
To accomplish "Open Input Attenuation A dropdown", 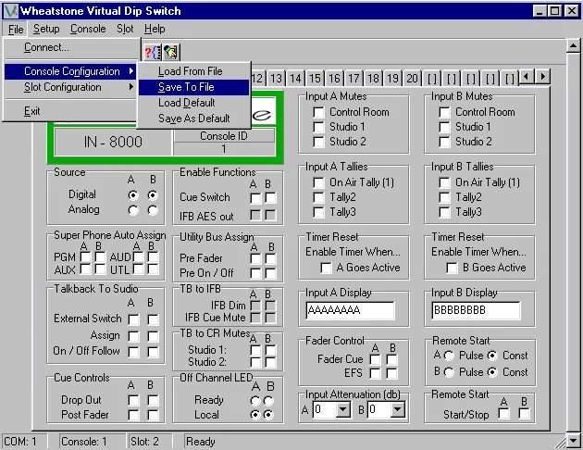I will click(x=342, y=410).
